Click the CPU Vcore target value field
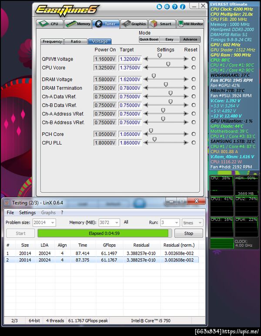This screenshot has height=336, width=261. 130,68
